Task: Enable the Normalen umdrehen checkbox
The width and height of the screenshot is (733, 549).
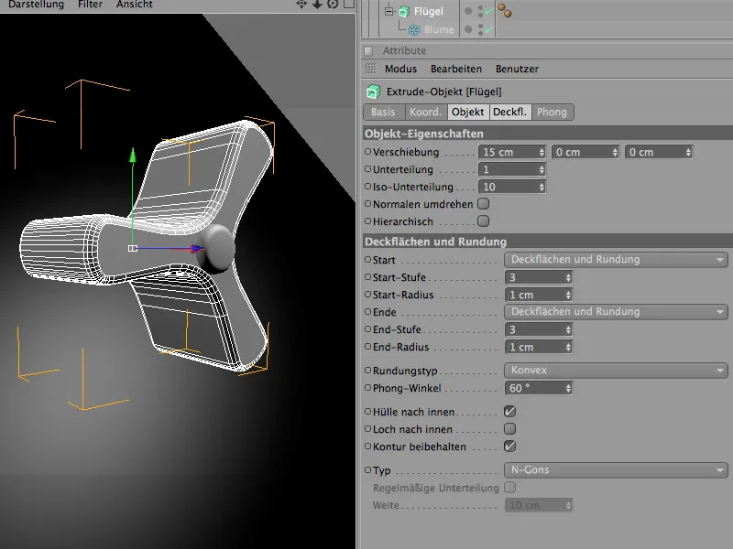Action: (484, 204)
